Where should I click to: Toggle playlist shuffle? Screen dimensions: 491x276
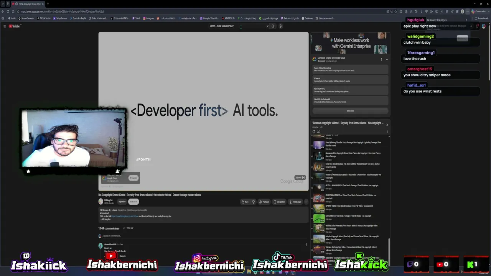coord(318,132)
